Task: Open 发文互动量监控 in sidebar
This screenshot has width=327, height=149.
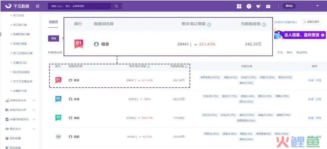Action: [23, 82]
